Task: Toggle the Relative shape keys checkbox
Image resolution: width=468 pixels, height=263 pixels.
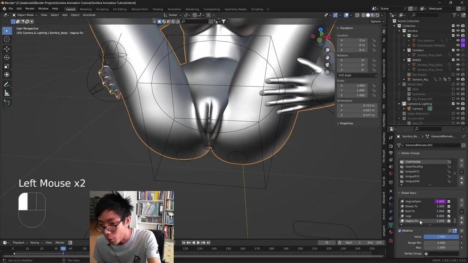Action: click(400, 230)
